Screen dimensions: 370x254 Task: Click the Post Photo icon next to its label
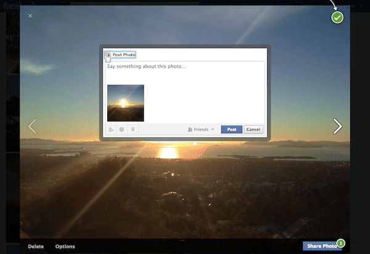tap(109, 55)
